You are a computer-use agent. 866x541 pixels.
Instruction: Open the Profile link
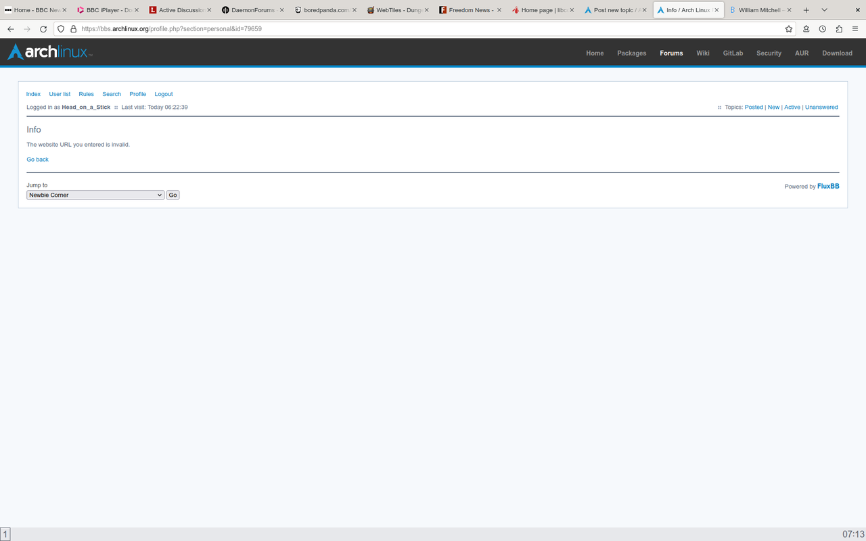(137, 94)
